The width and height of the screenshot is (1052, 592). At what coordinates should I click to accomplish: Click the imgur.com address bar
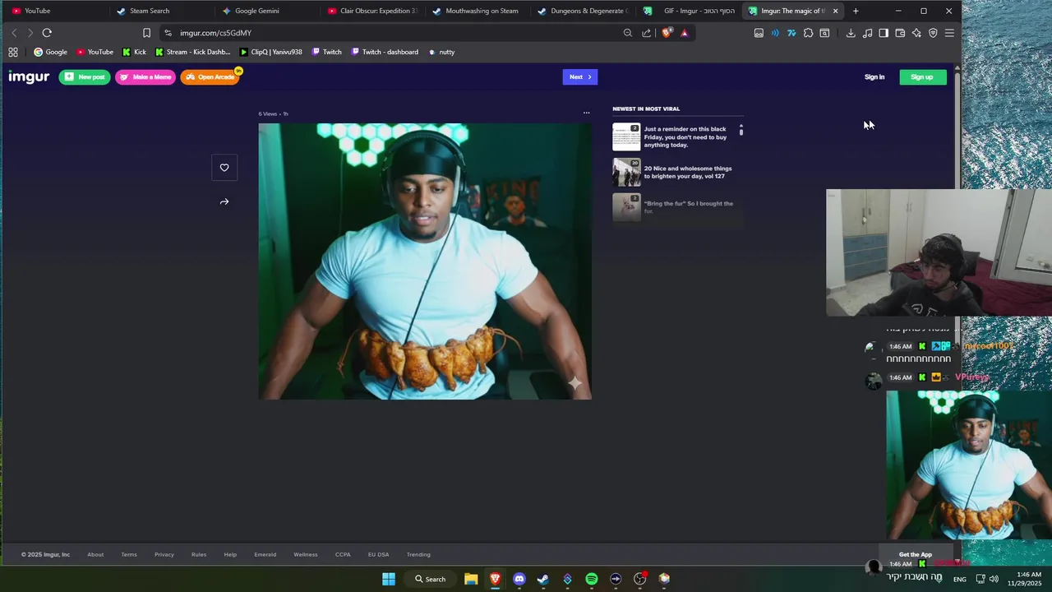394,33
